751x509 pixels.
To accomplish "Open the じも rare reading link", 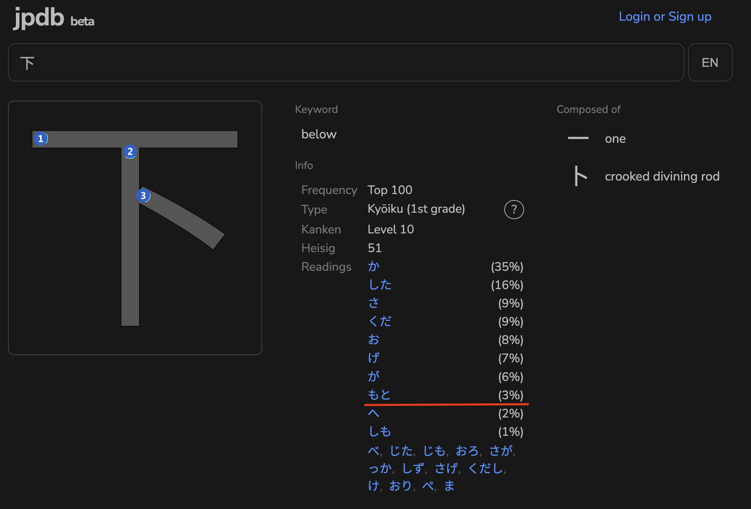I will (x=434, y=451).
